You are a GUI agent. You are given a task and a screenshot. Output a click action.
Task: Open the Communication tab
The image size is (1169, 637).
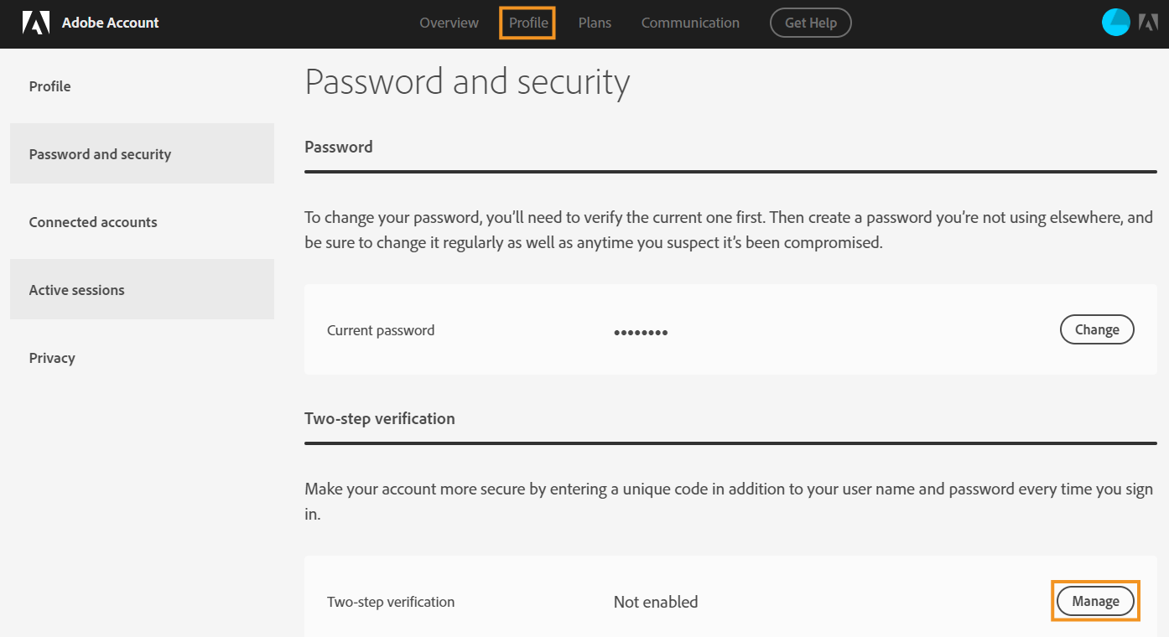(x=690, y=23)
